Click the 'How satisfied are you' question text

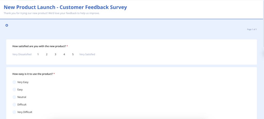[39, 46]
